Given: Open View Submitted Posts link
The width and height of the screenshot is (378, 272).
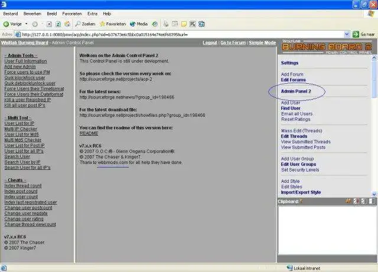Looking at the screenshot, I should (303, 147).
